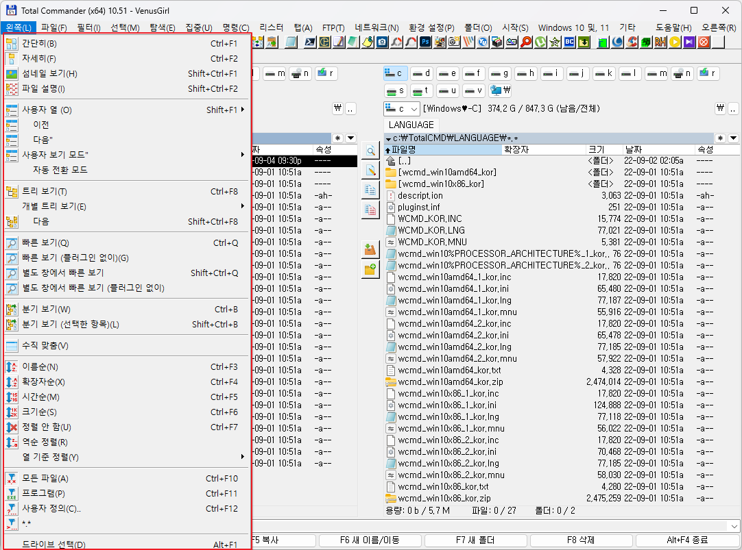Open the purple Visual Studio toolbar icon

click(x=689, y=42)
